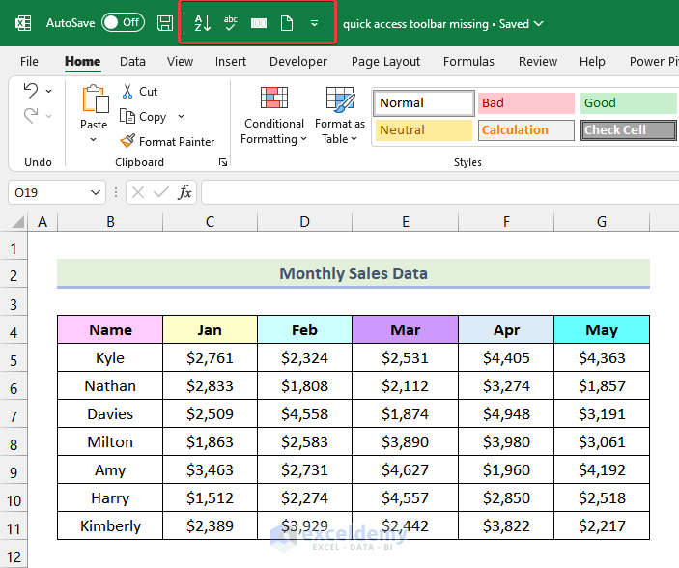Select column D header
The width and height of the screenshot is (679, 568).
click(305, 222)
